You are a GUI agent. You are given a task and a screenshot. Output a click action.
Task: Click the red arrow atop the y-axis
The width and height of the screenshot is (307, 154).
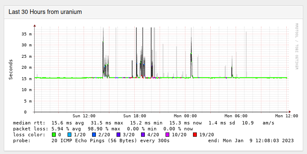(35, 26)
